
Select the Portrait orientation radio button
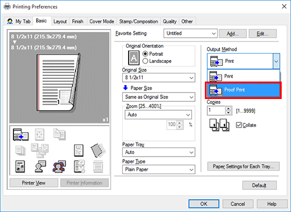click(145, 54)
